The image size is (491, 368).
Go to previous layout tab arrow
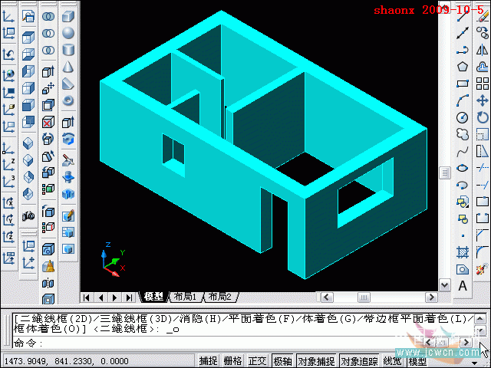(101, 297)
